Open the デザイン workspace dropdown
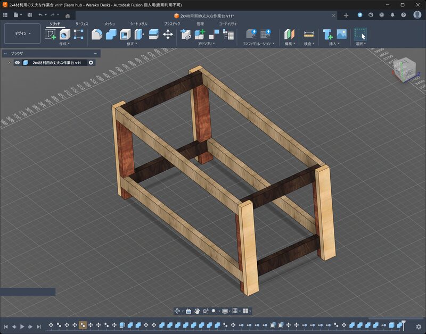The width and height of the screenshot is (426, 334). click(23, 34)
